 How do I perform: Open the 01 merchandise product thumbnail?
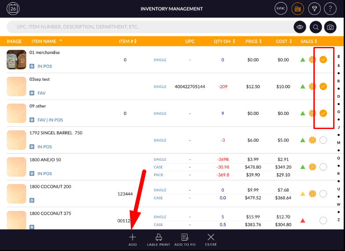(16, 60)
